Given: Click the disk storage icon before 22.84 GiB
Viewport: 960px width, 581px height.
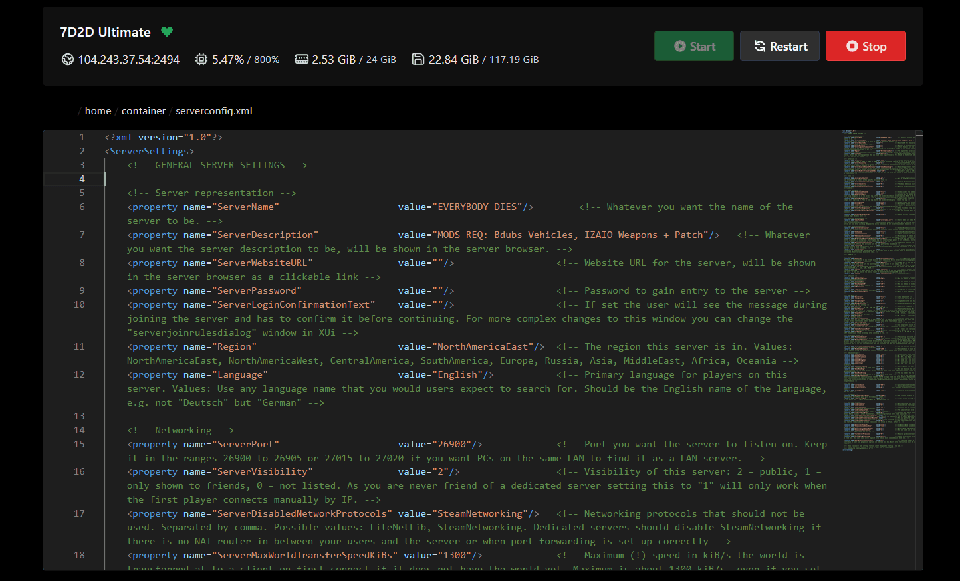Looking at the screenshot, I should pos(418,59).
